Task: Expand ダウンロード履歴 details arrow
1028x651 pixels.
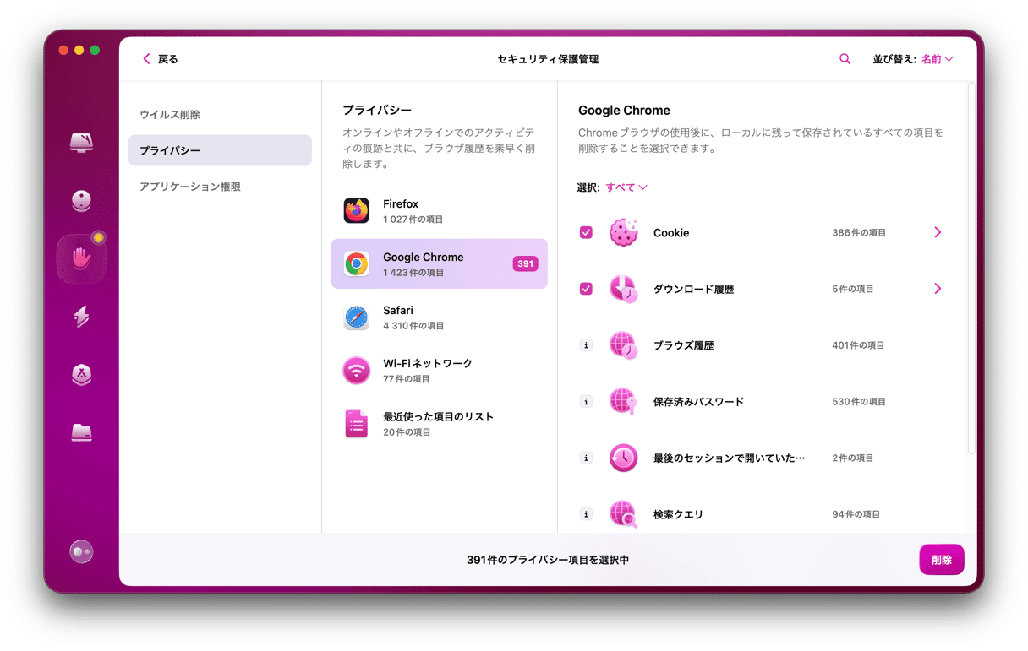Action: 938,289
